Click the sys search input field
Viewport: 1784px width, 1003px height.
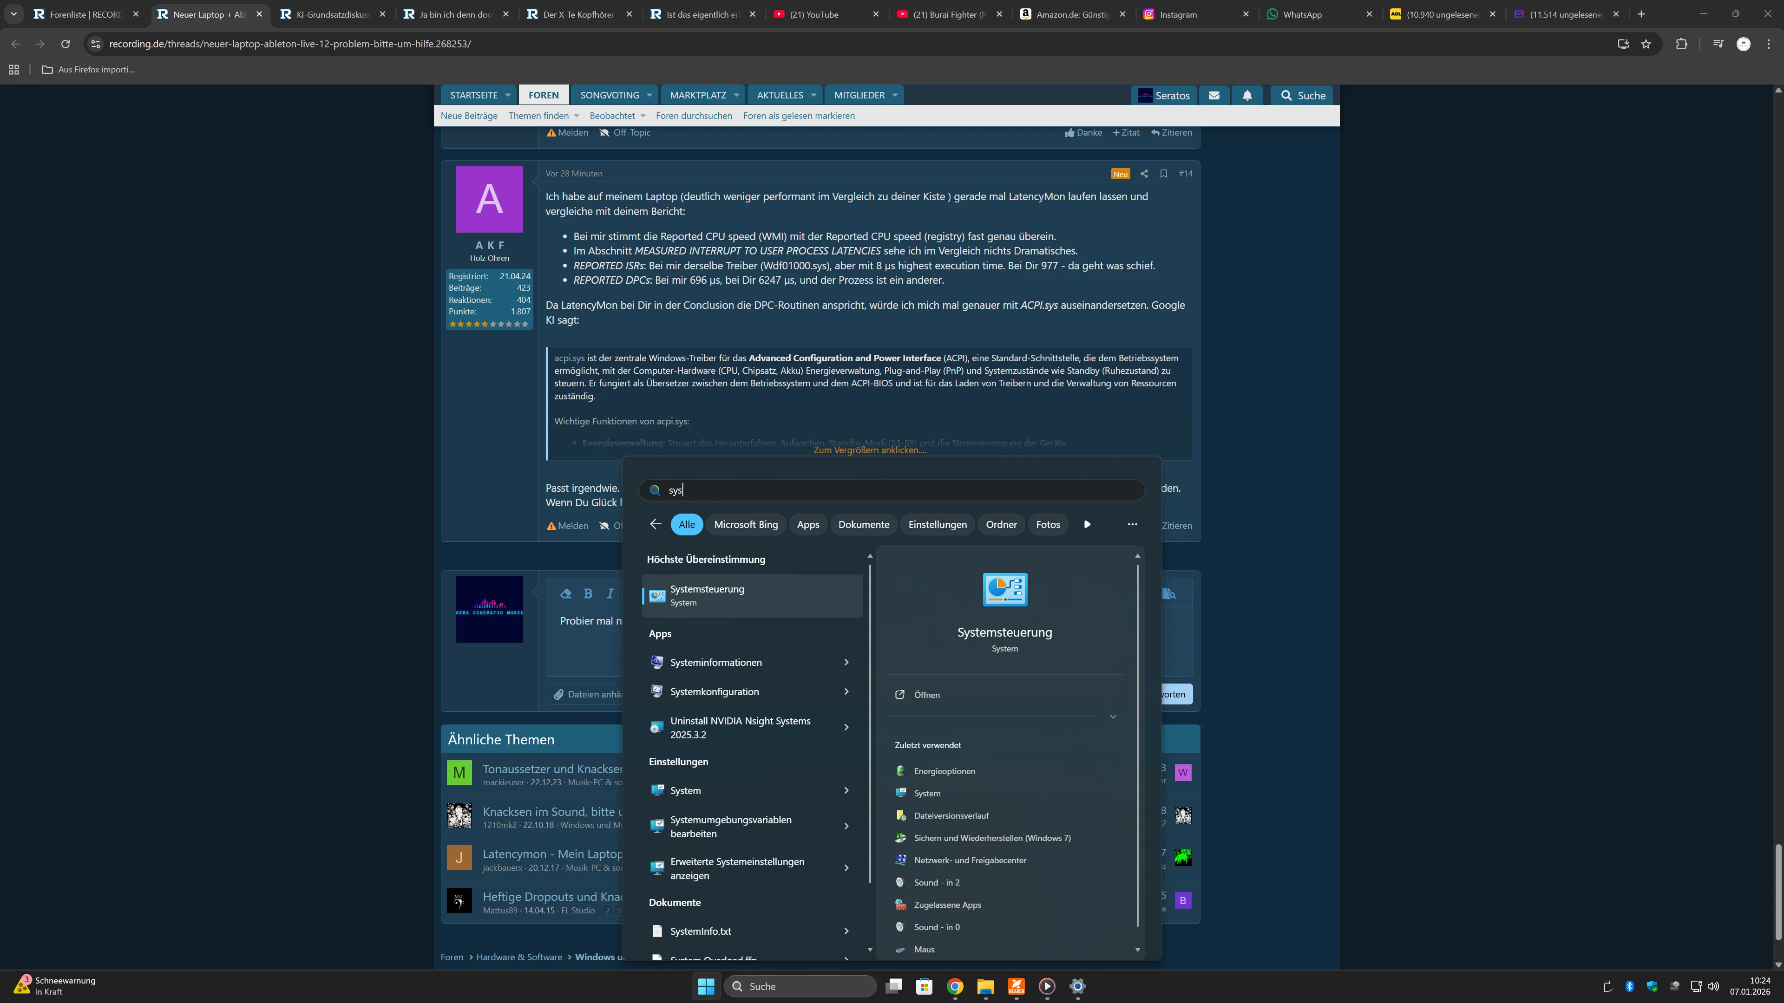click(892, 490)
